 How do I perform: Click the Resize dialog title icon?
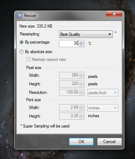19,16
